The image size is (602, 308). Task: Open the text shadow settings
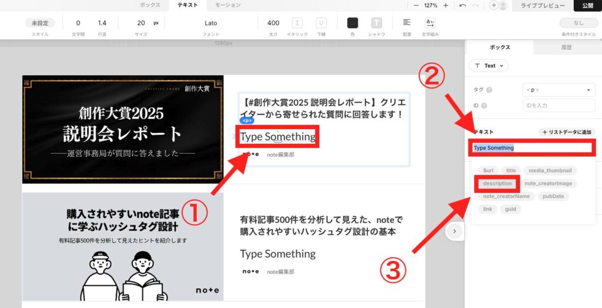pyautogui.click(x=376, y=23)
